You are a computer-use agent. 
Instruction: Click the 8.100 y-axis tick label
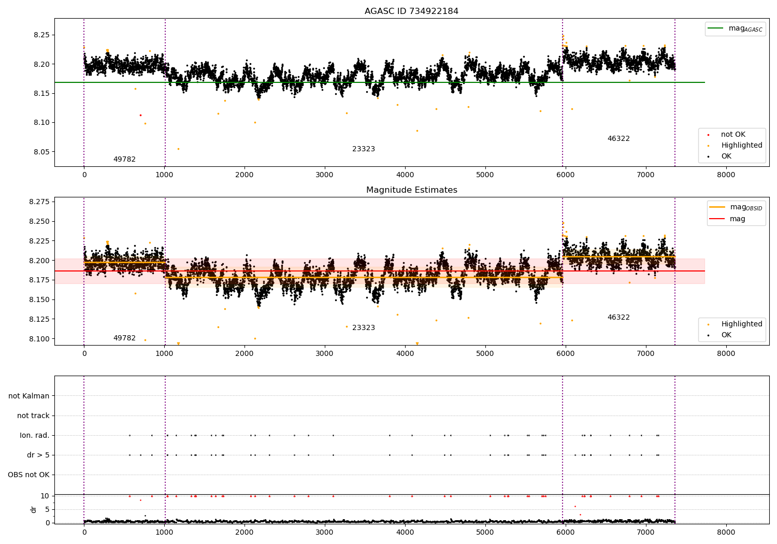coord(39,339)
